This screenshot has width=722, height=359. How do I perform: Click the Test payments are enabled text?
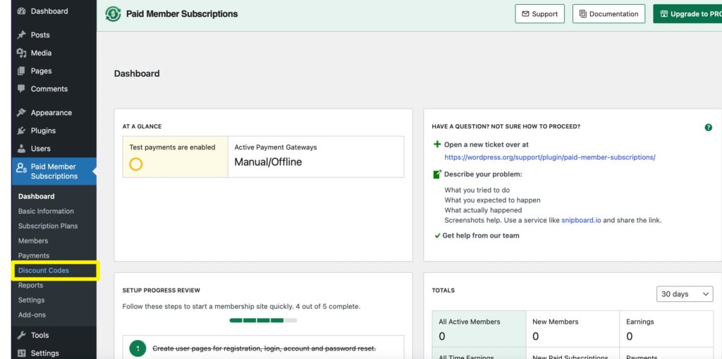172,147
